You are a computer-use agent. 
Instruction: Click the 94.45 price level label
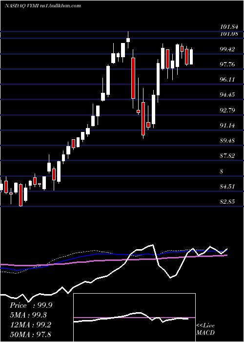tap(227, 95)
